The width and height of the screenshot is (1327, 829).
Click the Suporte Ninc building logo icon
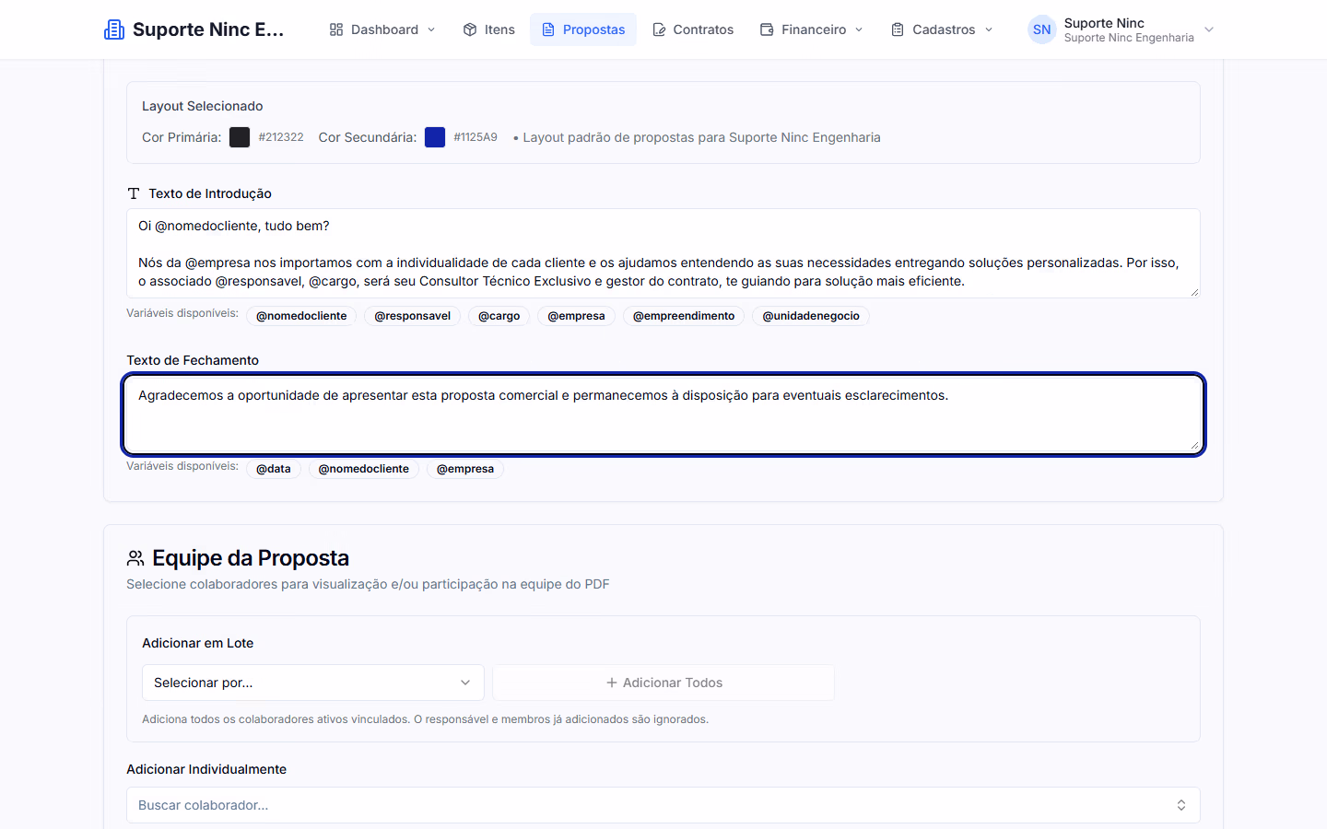click(x=114, y=29)
